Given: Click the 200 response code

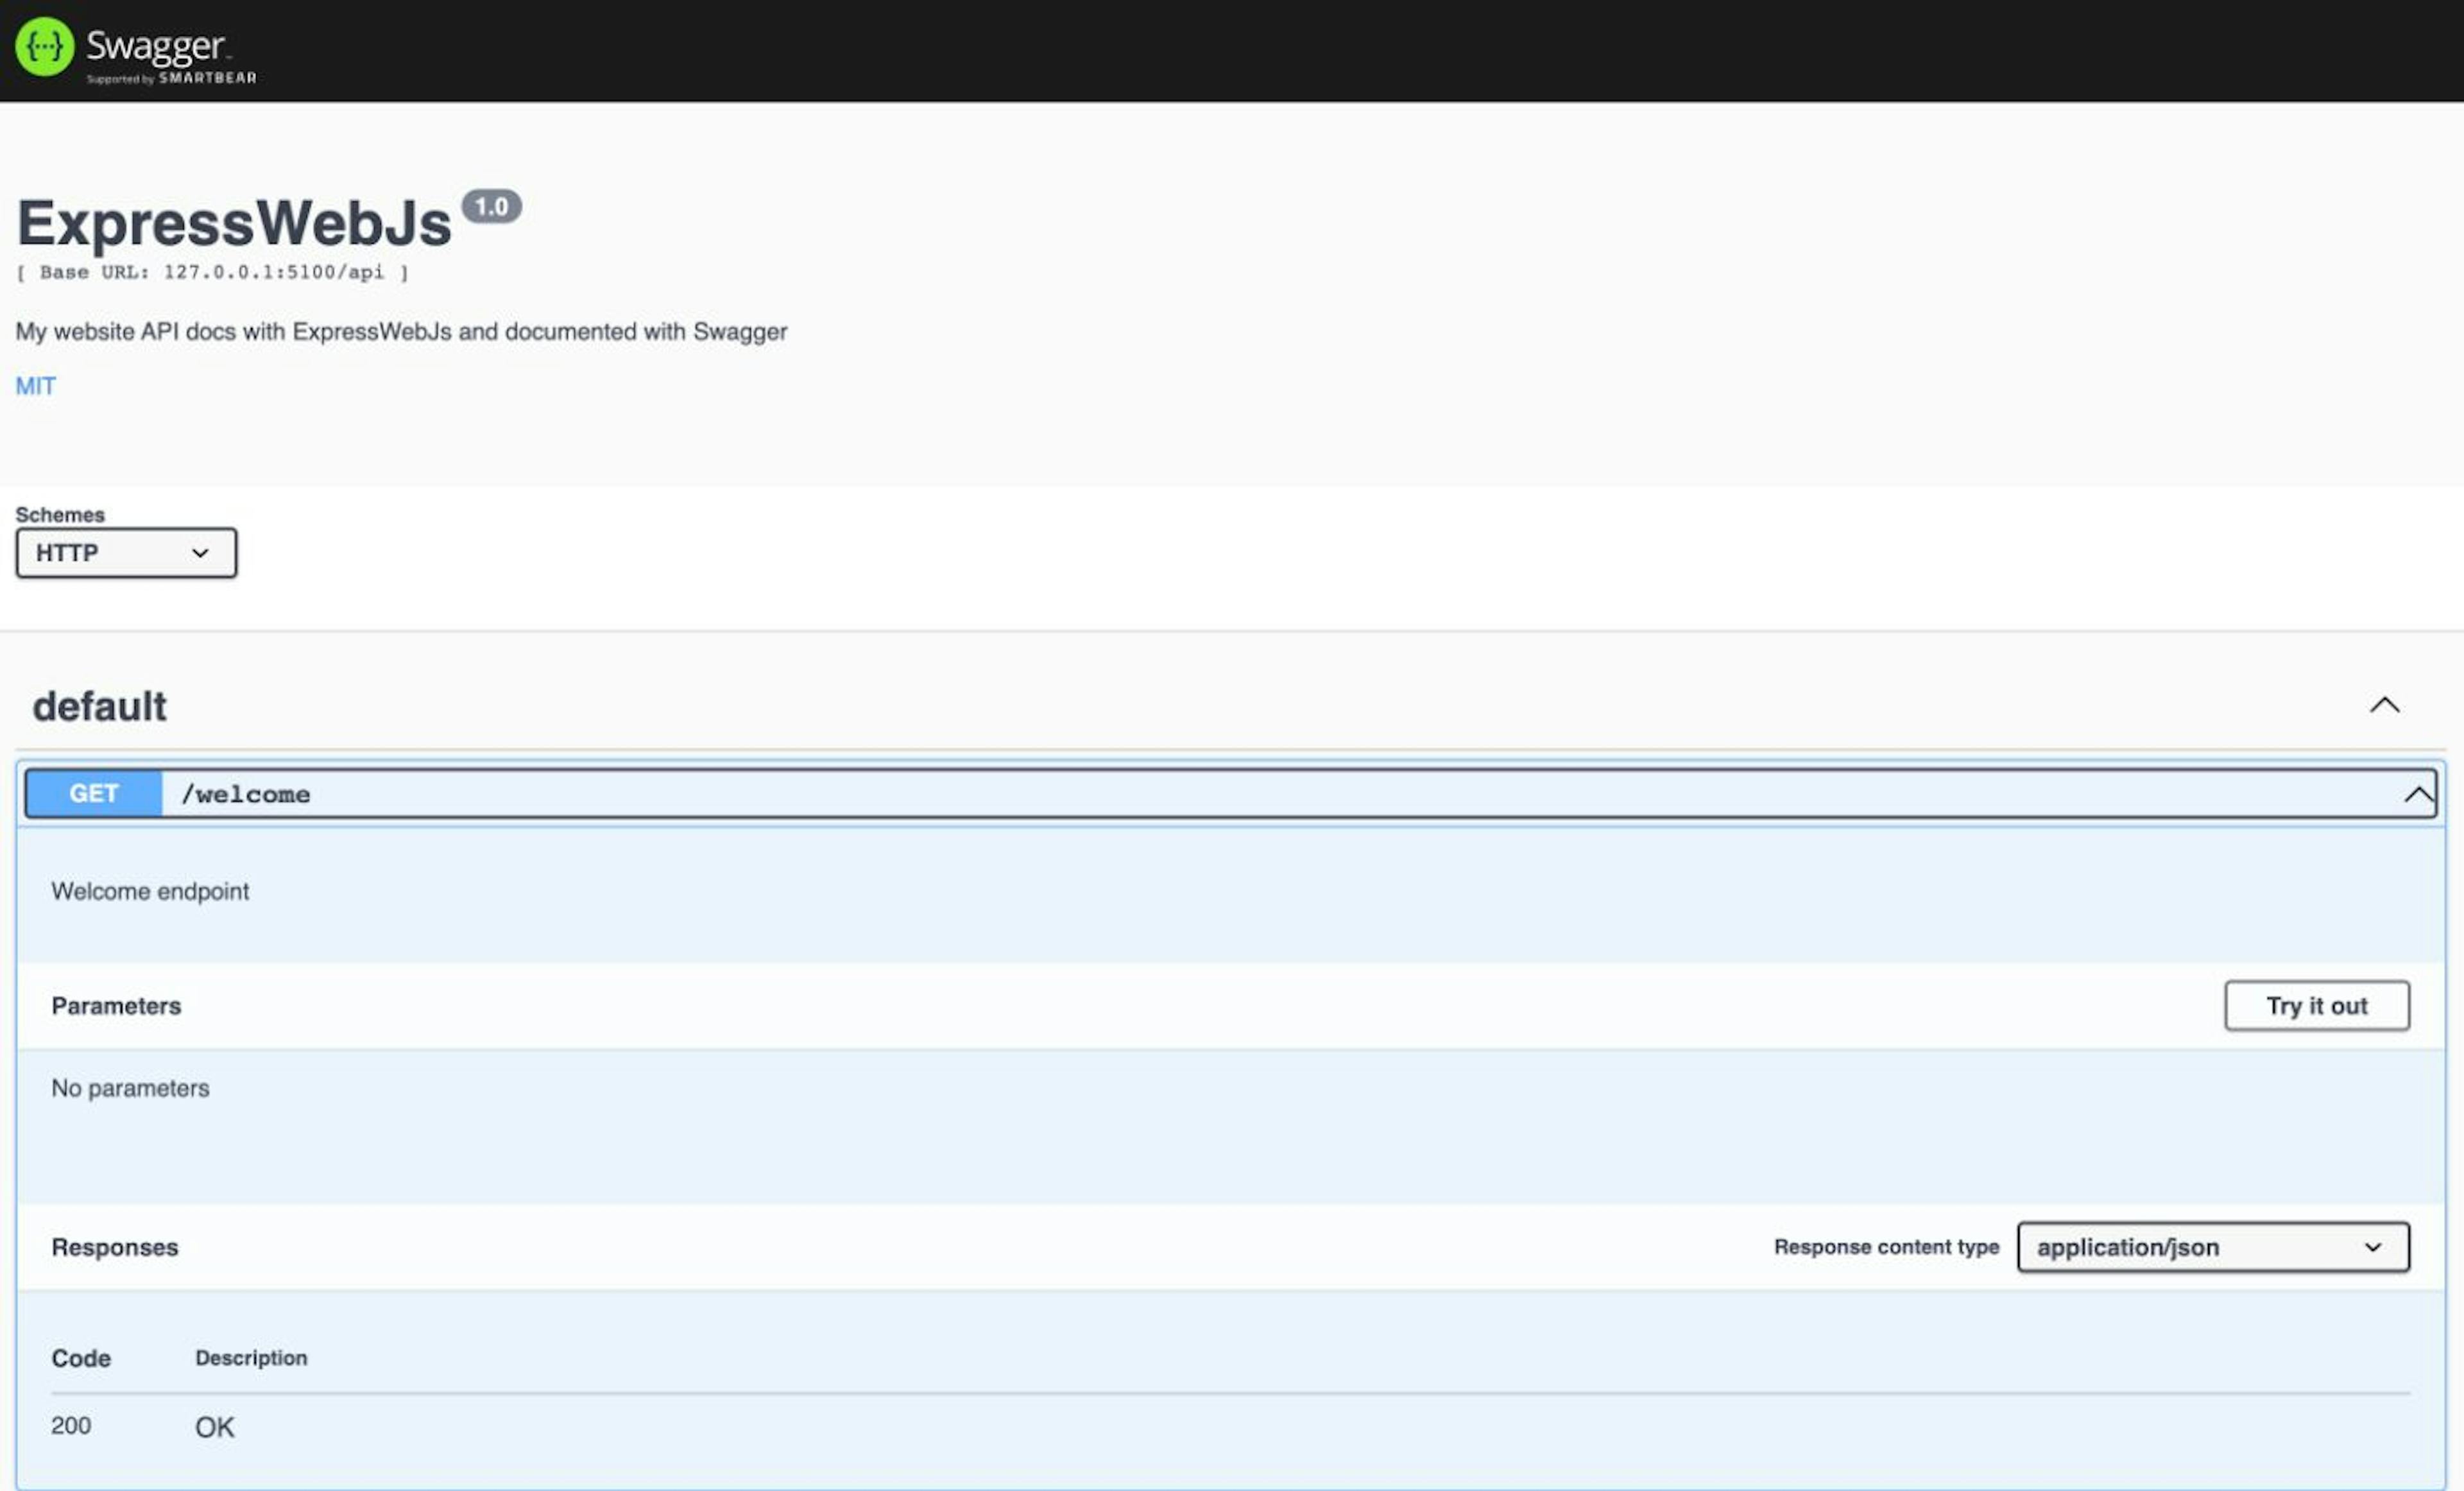Looking at the screenshot, I should pos(71,1426).
